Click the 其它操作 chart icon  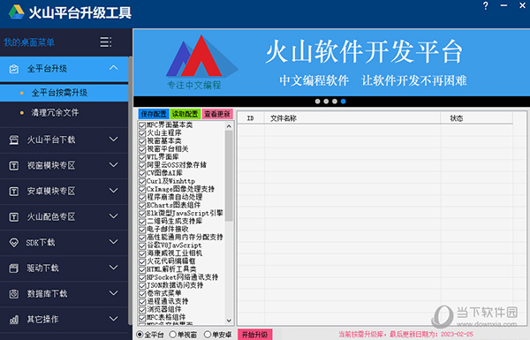pos(14,320)
